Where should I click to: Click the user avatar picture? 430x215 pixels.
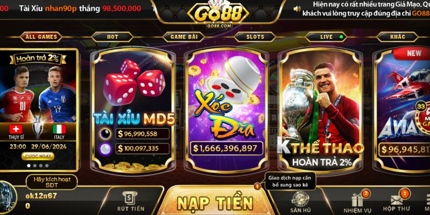click(x=8, y=197)
